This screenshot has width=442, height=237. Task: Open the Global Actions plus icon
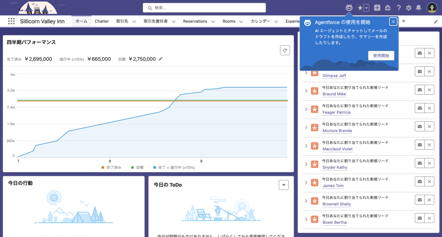377,8
